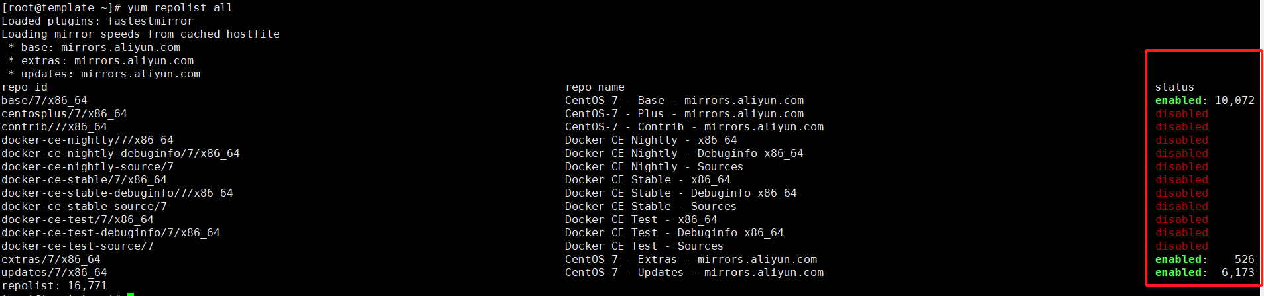Select 'Docker CE Test - Sources' repo name
Viewport: 1264px width, 296px height.
tap(645, 246)
